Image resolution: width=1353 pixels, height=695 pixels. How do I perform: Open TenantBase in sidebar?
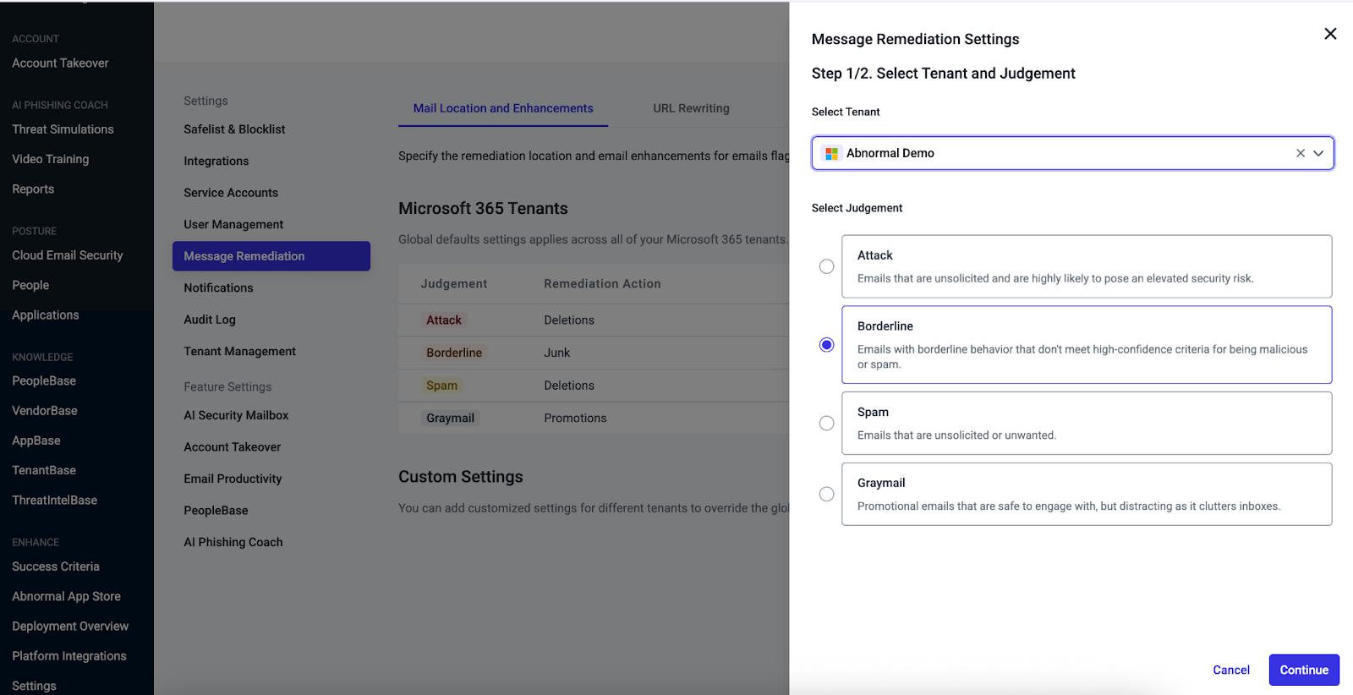tap(44, 470)
